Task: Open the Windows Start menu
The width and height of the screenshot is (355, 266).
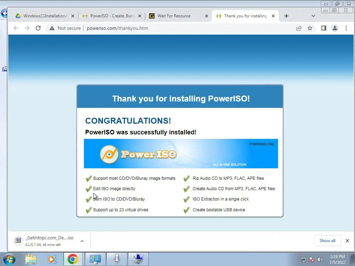Action: (x=9, y=259)
